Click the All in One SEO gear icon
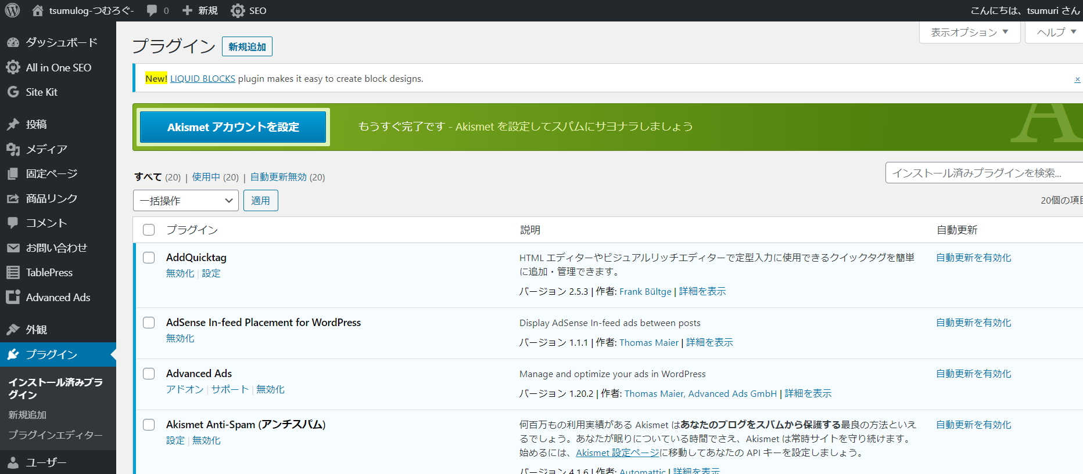Viewport: 1083px width, 474px height. pyautogui.click(x=13, y=67)
